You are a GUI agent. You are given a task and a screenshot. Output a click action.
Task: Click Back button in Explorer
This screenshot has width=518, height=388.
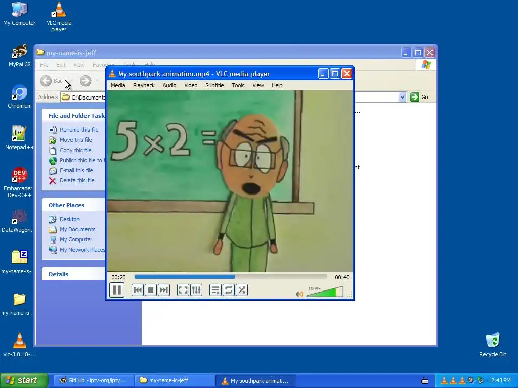point(53,81)
